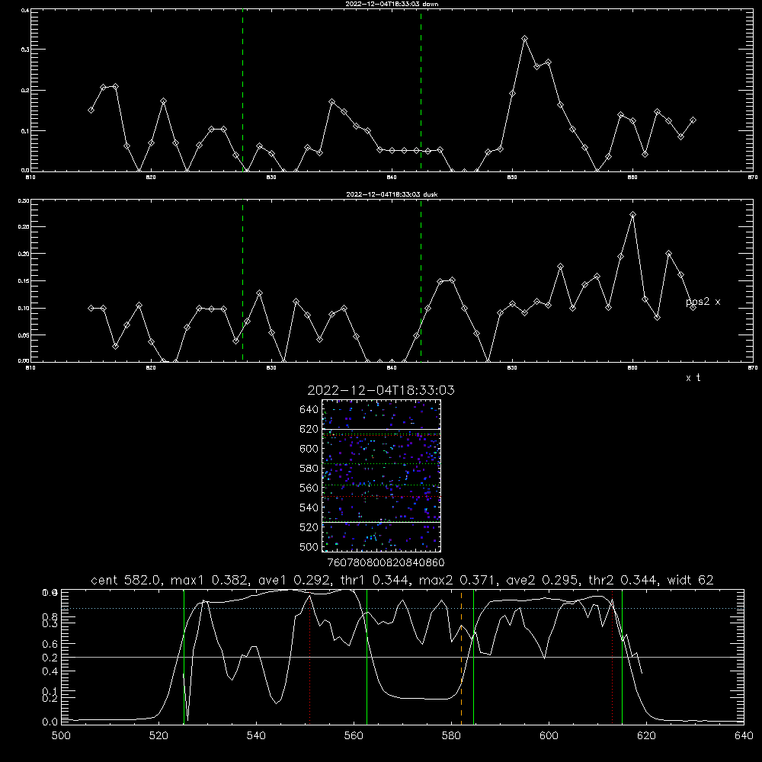Click the highest diamond data point in dawn plot
This screenshot has height=762, width=762.
click(524, 38)
